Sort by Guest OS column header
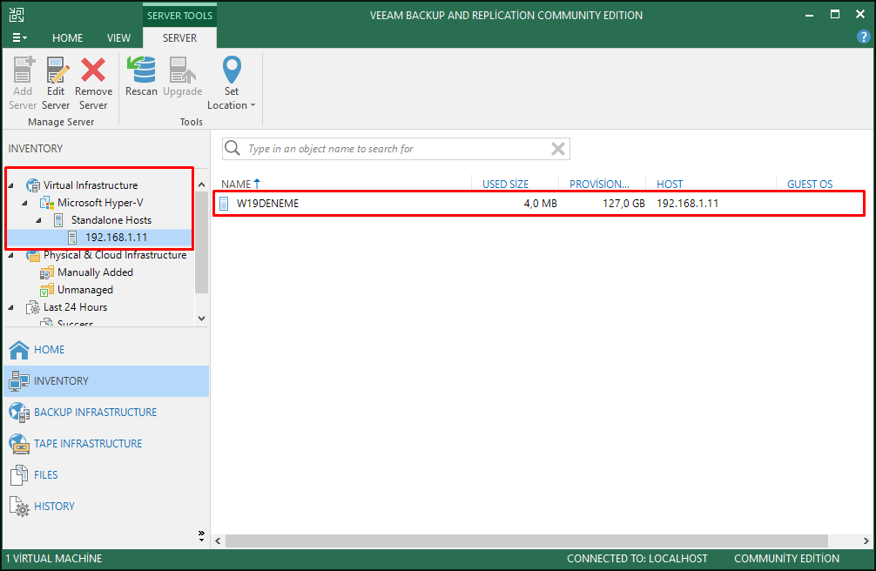The height and width of the screenshot is (571, 876). point(810,184)
